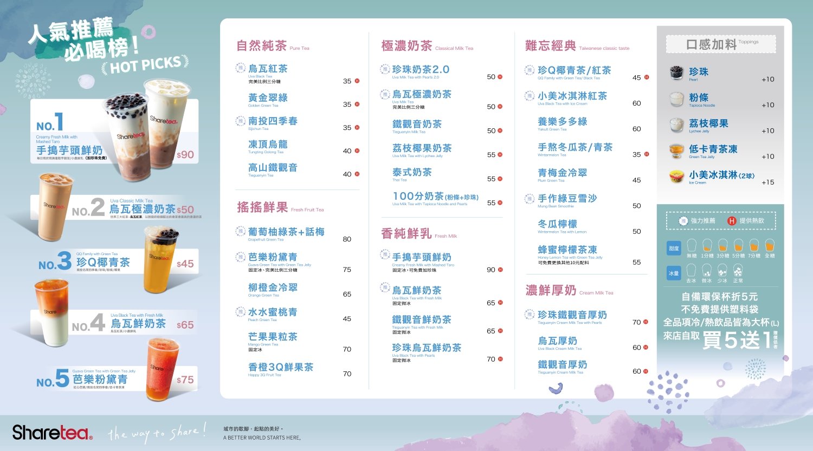Click the 甜度 sweetness label
This screenshot has height=451, width=813.
coord(674,249)
